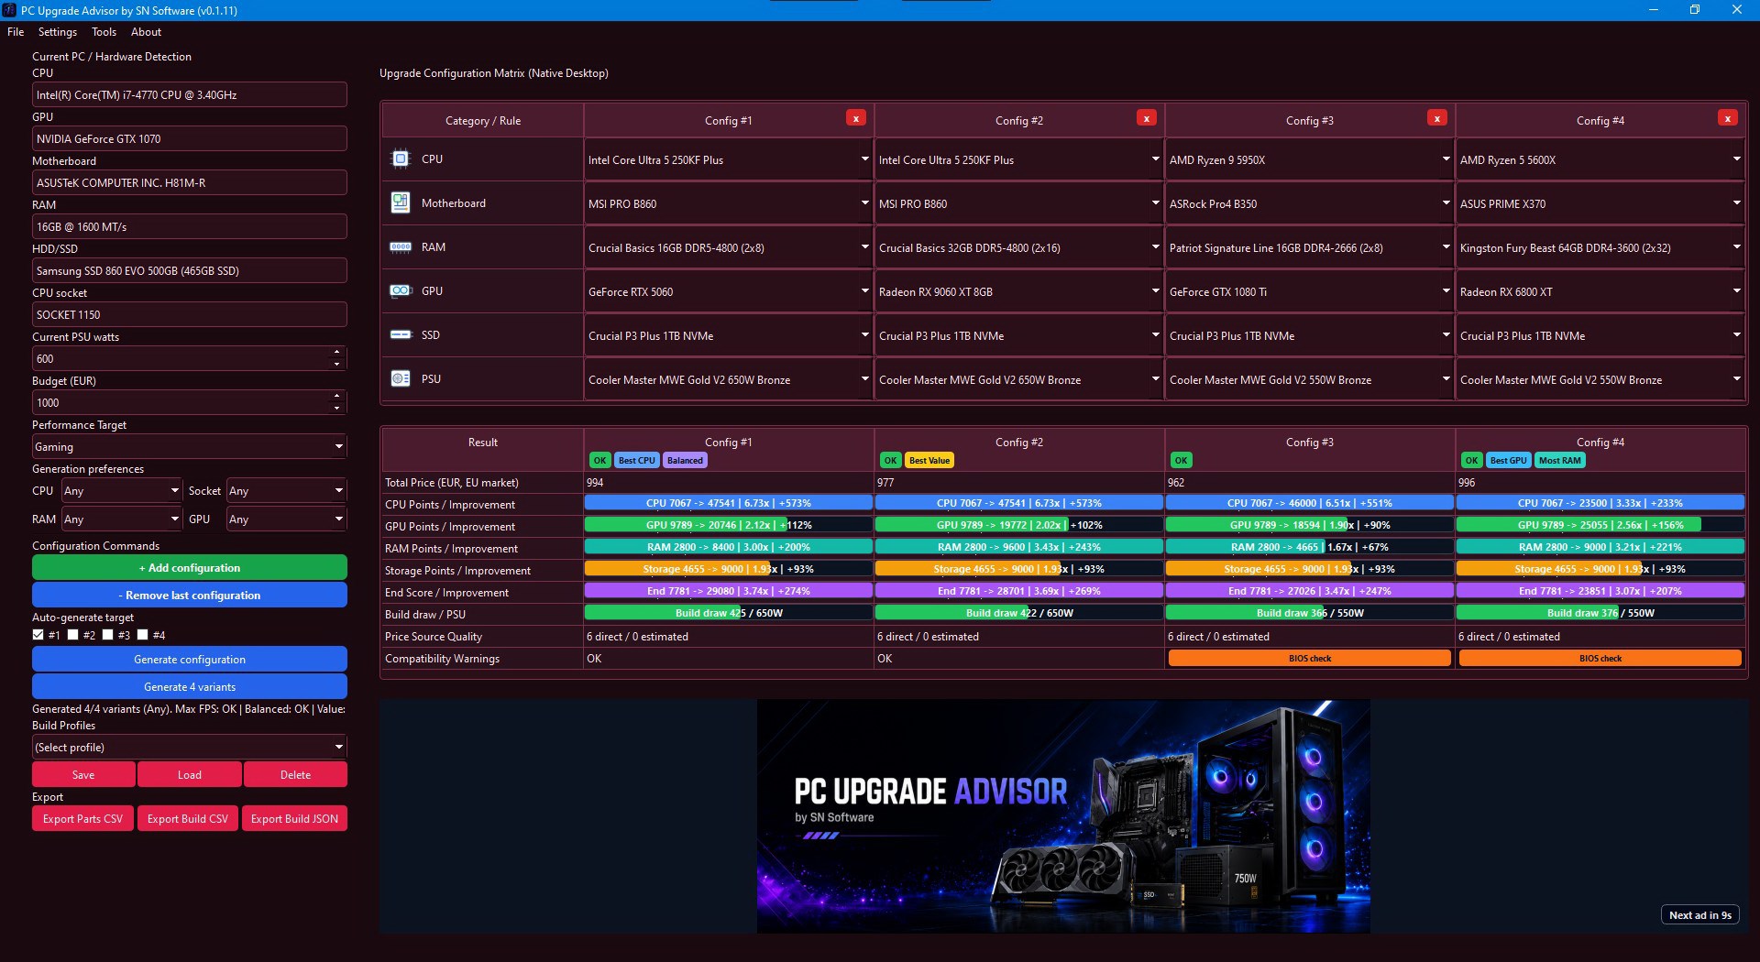This screenshot has width=1760, height=962.
Task: Open the Settings menu
Action: (58, 32)
